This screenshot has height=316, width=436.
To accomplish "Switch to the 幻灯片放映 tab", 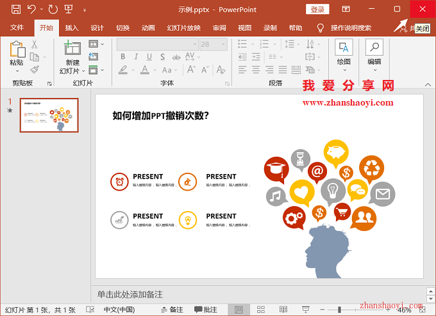I will [x=184, y=28].
